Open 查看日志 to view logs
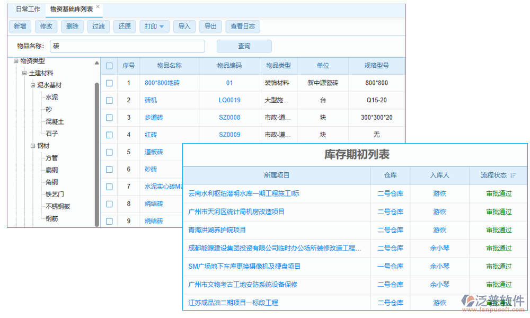Viewport: 530px width, 318px height. pos(242,26)
